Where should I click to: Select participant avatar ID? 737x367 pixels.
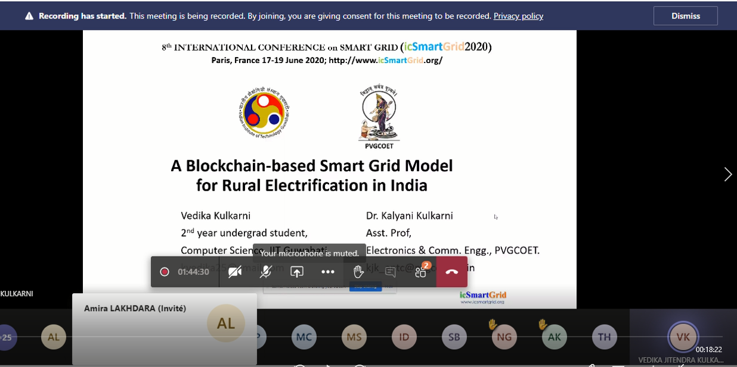pos(404,337)
